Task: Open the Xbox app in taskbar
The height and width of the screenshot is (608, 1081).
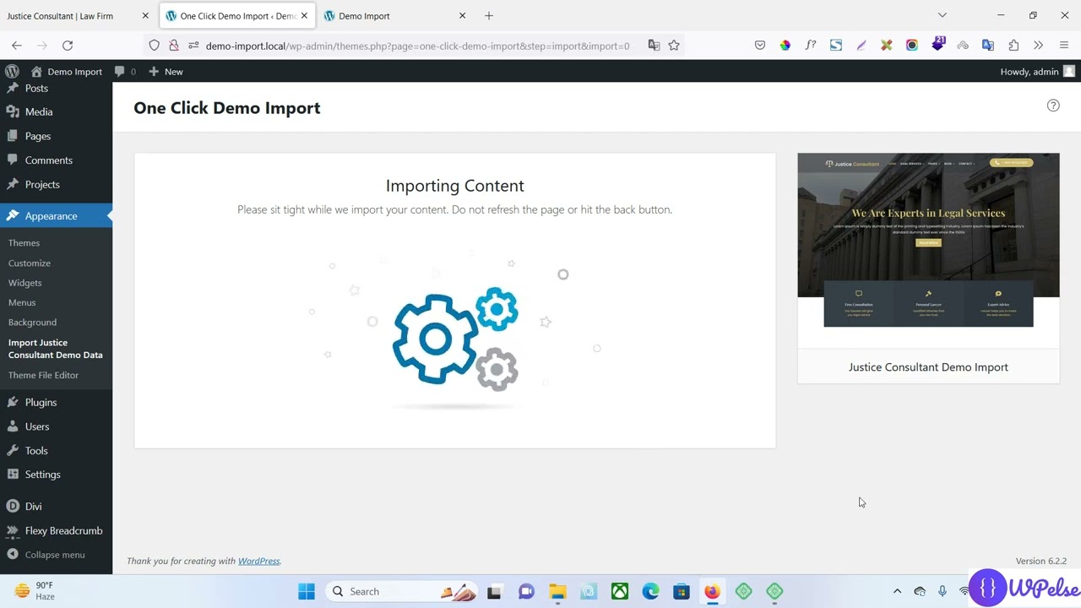Action: [620, 591]
